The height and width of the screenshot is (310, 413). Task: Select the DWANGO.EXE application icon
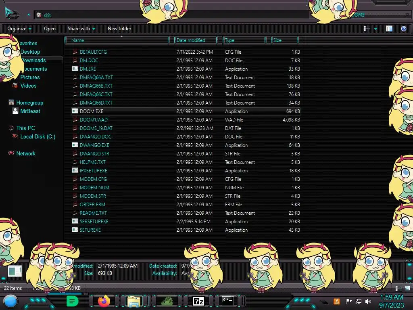click(x=75, y=145)
